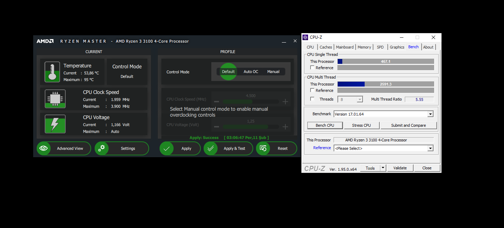Click the Validate button
504x228 pixels.
400,168
